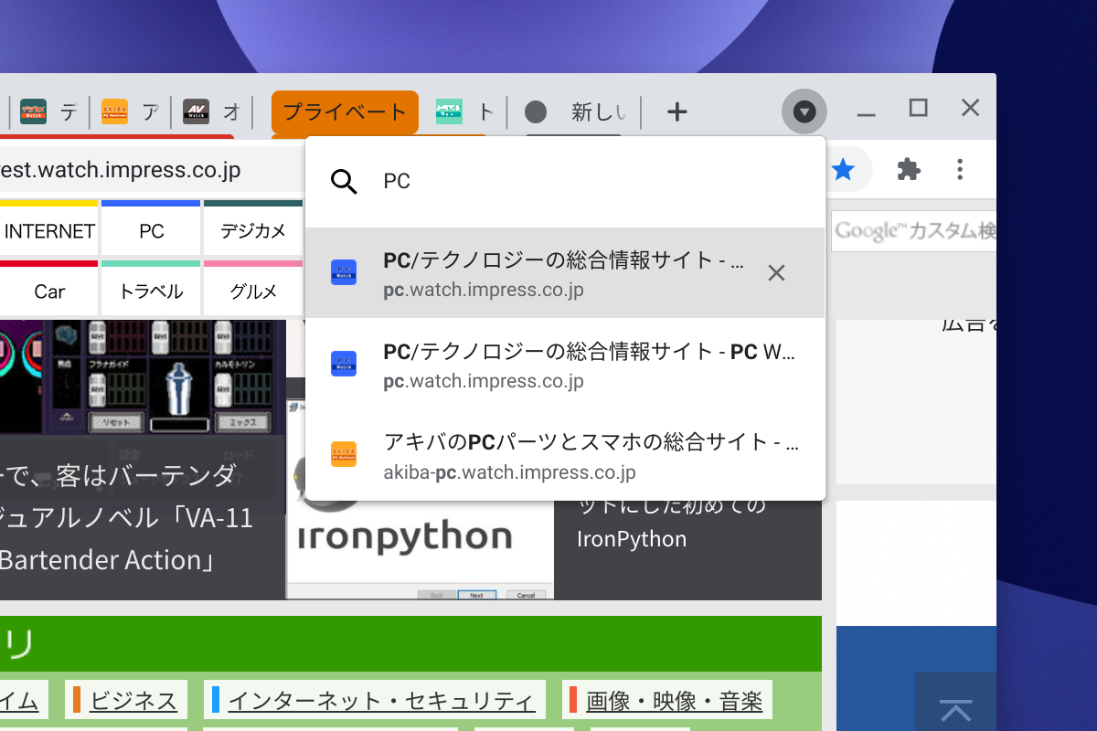Close the first tab result with its X
The image size is (1097, 731).
pyautogui.click(x=776, y=272)
